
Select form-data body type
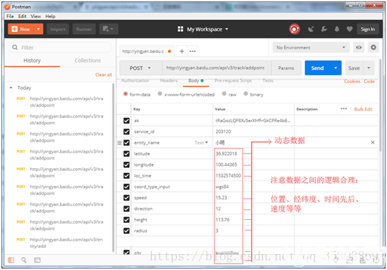(126, 94)
